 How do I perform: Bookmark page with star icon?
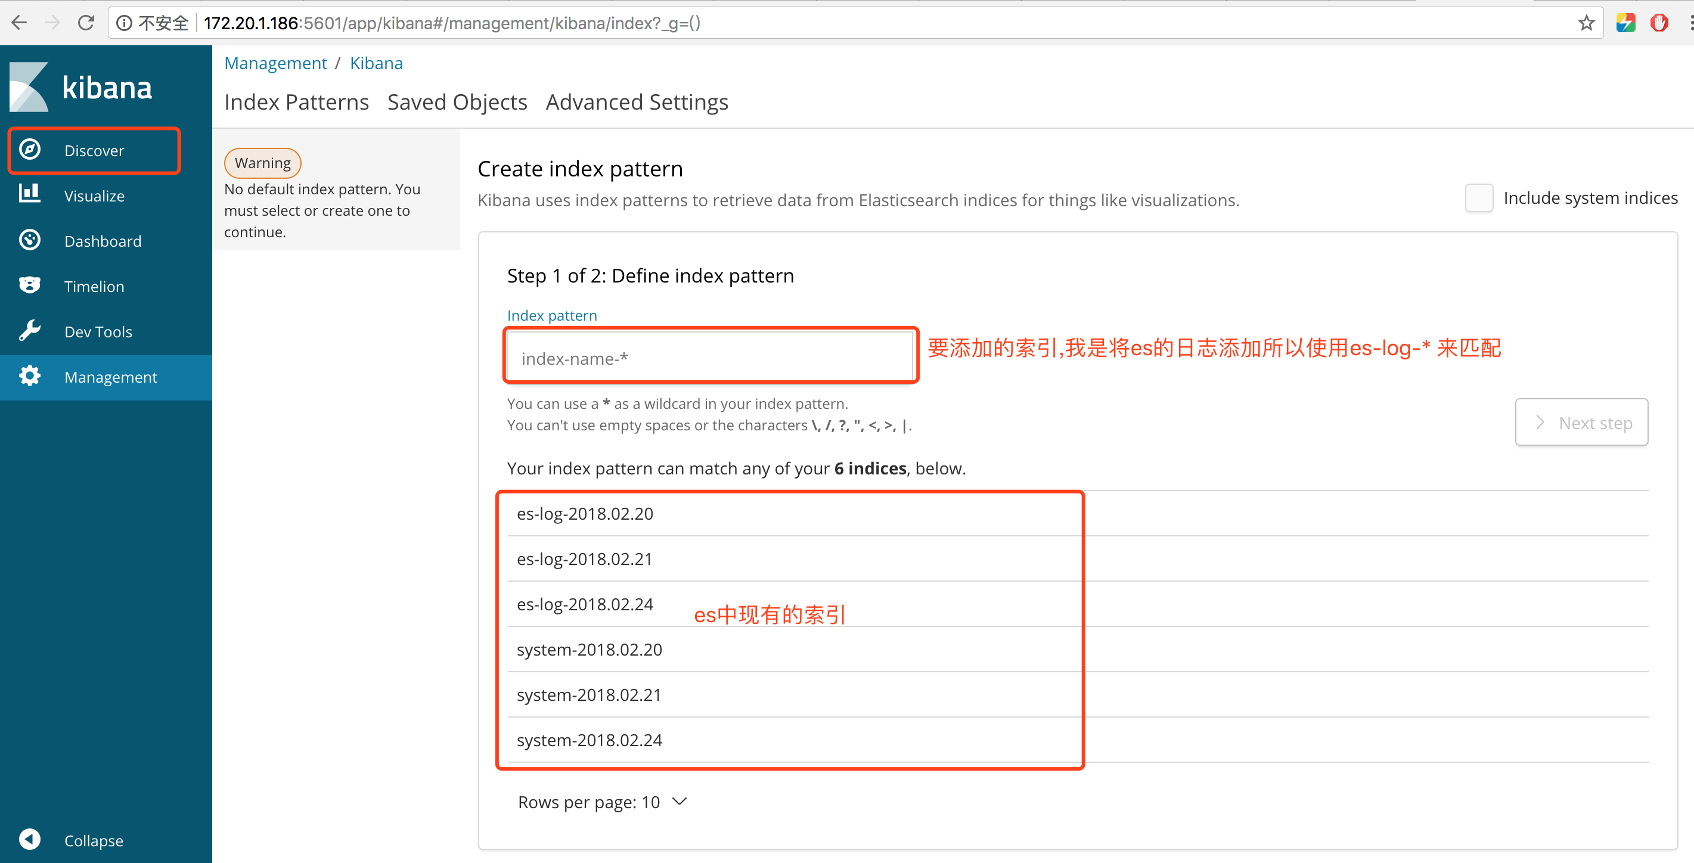(1586, 24)
